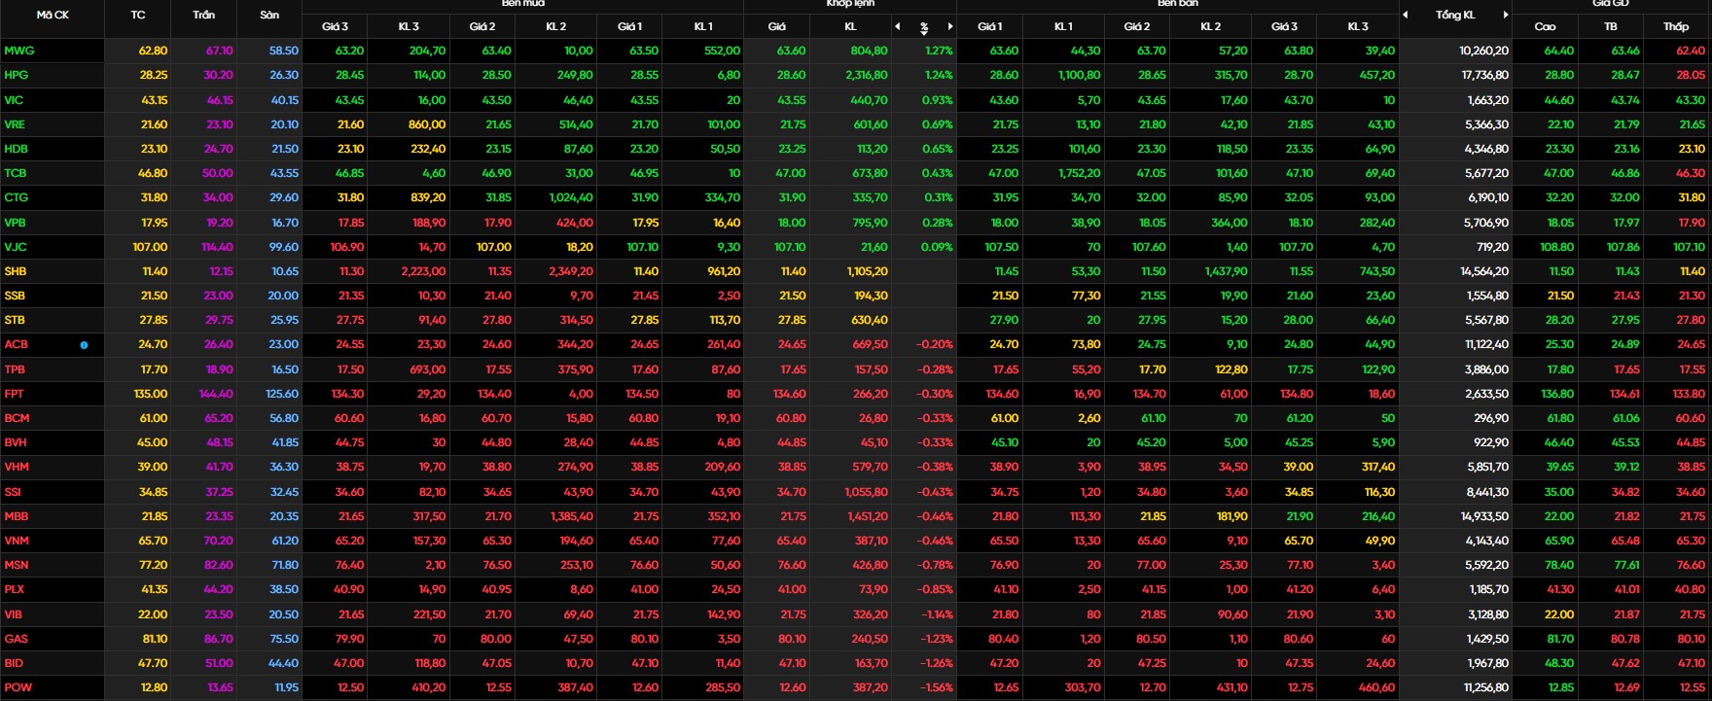1712x701 pixels.
Task: Open the FPT stock symbol
Action: pos(14,394)
